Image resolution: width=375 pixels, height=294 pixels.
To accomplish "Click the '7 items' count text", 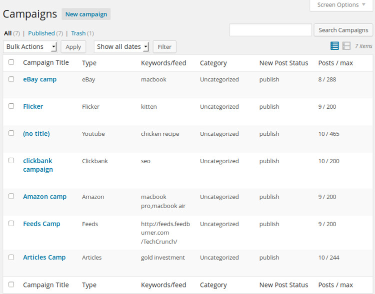I will (363, 46).
